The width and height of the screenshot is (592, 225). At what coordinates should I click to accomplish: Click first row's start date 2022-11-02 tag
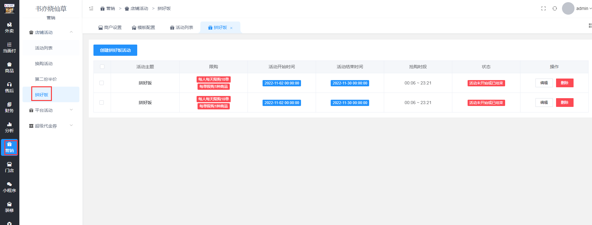[282, 83]
